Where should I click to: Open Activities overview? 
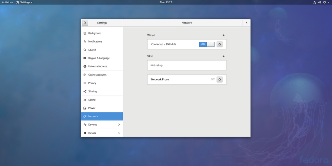point(7,2)
